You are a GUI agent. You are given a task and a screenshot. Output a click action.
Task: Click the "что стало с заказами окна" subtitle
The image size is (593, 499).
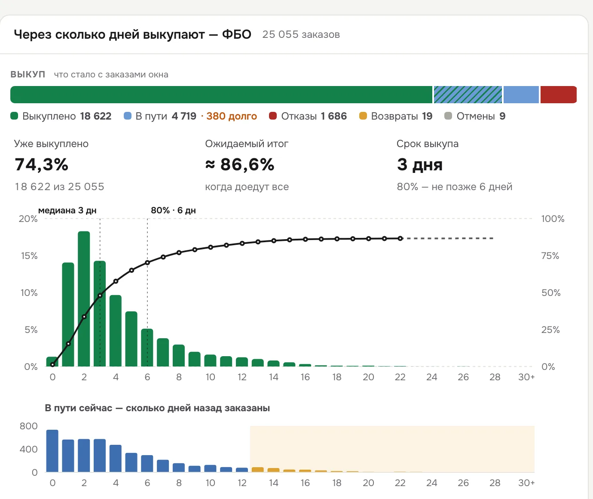[111, 74]
